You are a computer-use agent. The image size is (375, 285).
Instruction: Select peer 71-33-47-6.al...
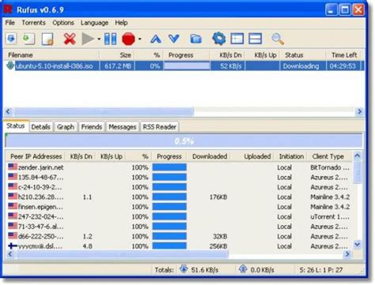tap(41, 227)
